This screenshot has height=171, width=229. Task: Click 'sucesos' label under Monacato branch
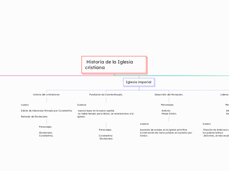coord(144,124)
